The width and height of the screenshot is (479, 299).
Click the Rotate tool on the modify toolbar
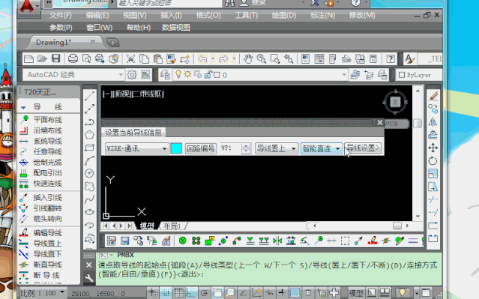(433, 160)
